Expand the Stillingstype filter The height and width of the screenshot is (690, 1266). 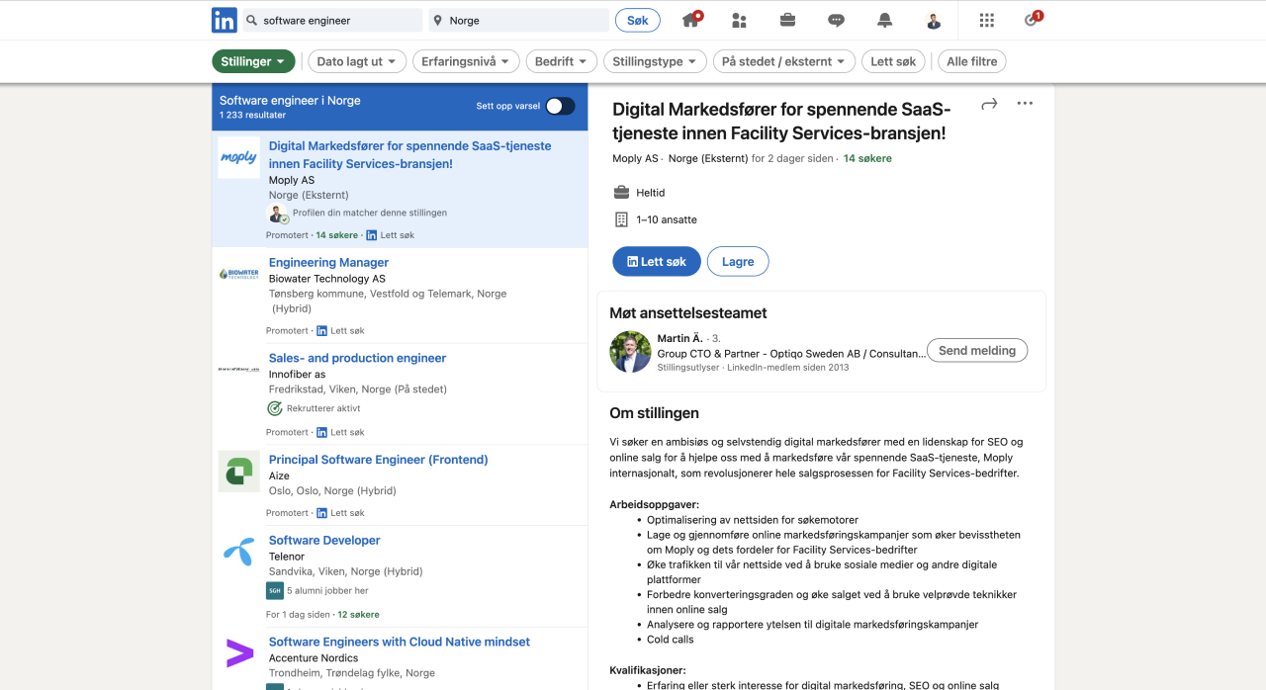point(655,61)
